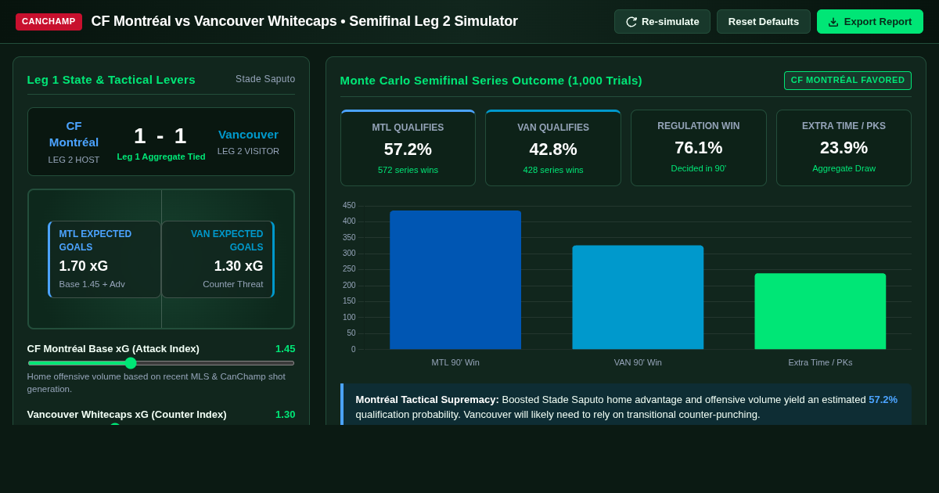939x493 pixels.
Task: Open the Regulation Win 76.1% card
Action: (x=699, y=148)
